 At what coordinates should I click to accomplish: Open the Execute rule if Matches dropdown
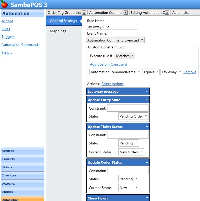point(125,56)
